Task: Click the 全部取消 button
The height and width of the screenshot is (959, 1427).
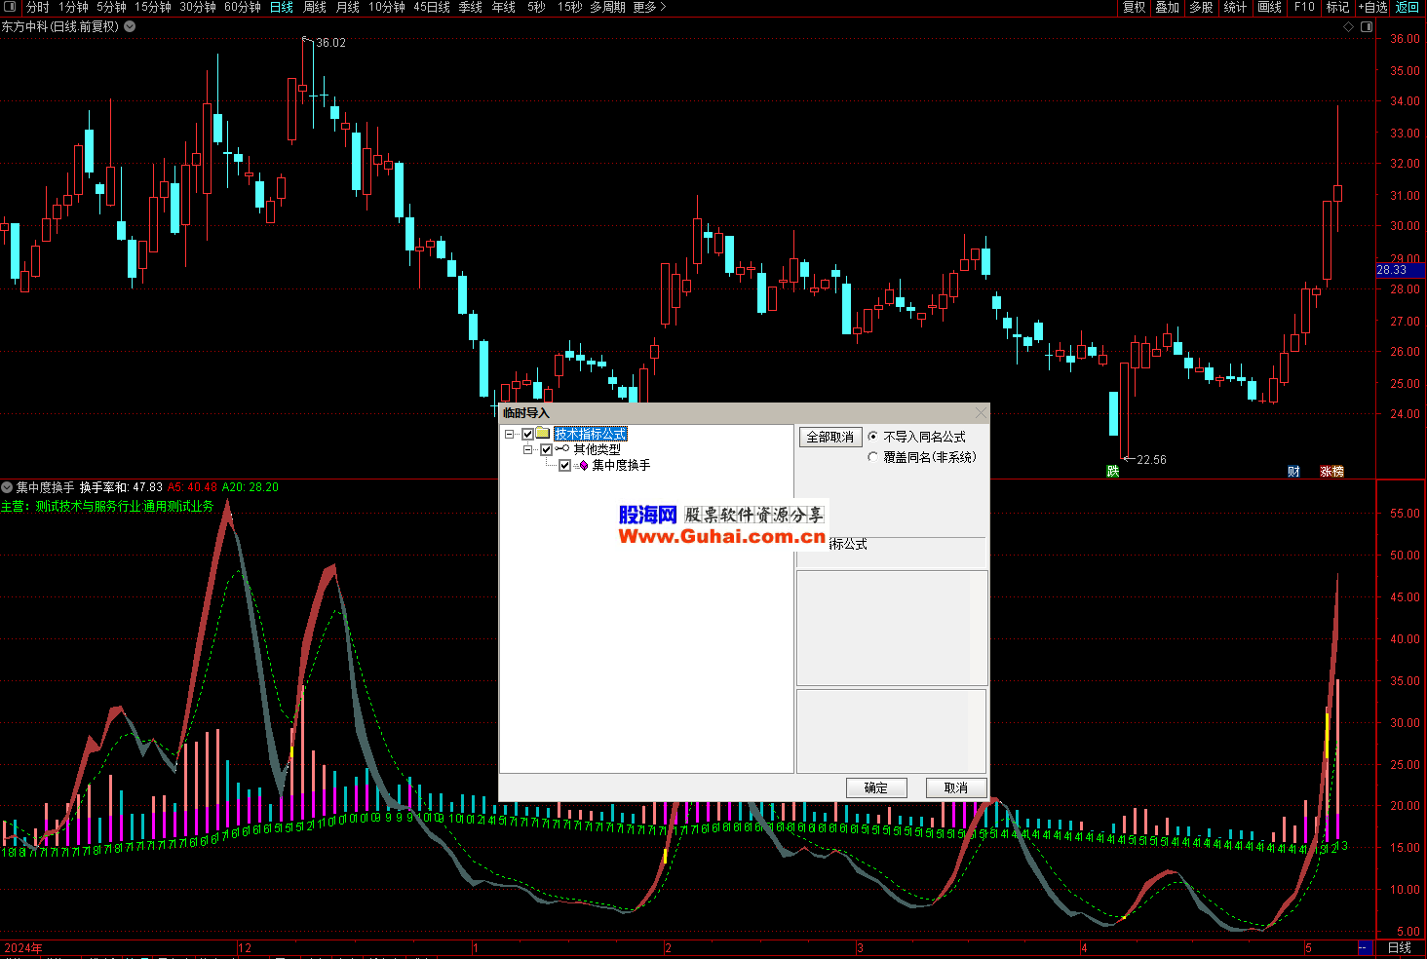Action: pos(830,437)
